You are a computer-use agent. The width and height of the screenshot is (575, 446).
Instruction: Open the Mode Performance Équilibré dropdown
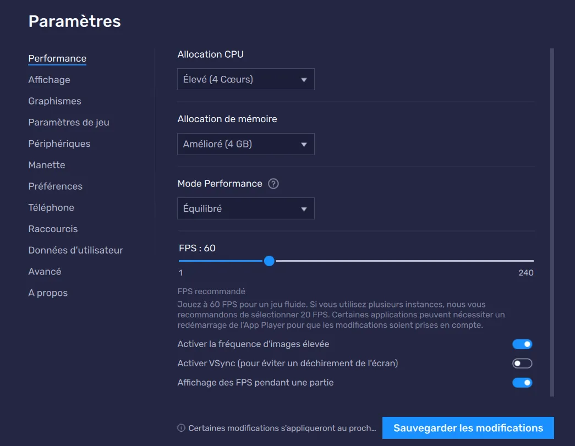(x=245, y=209)
